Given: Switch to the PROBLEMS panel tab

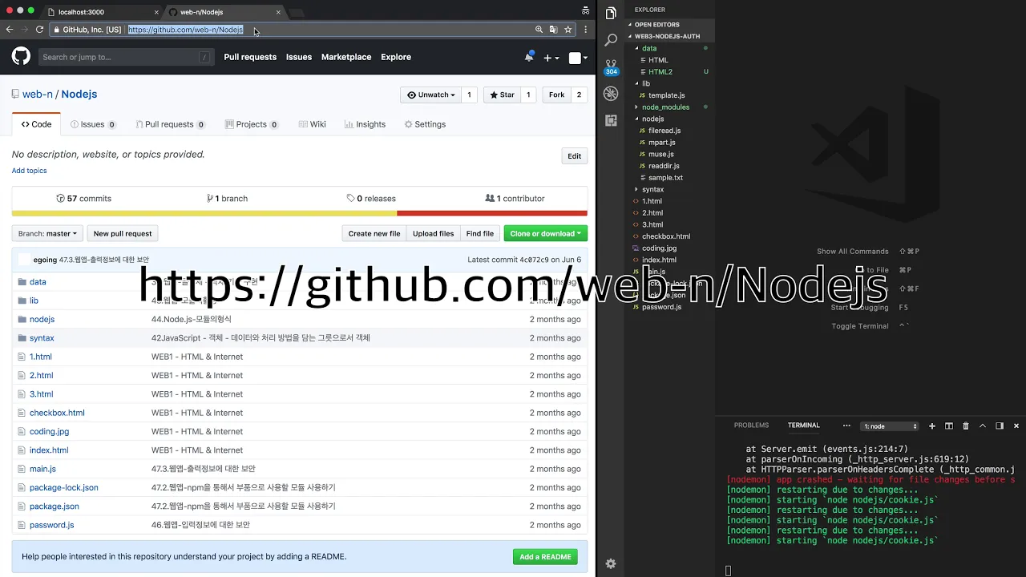Looking at the screenshot, I should pyautogui.click(x=751, y=426).
